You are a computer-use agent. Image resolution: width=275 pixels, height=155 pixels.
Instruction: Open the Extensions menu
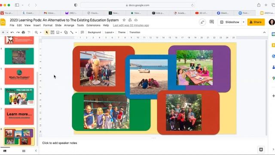93,25
